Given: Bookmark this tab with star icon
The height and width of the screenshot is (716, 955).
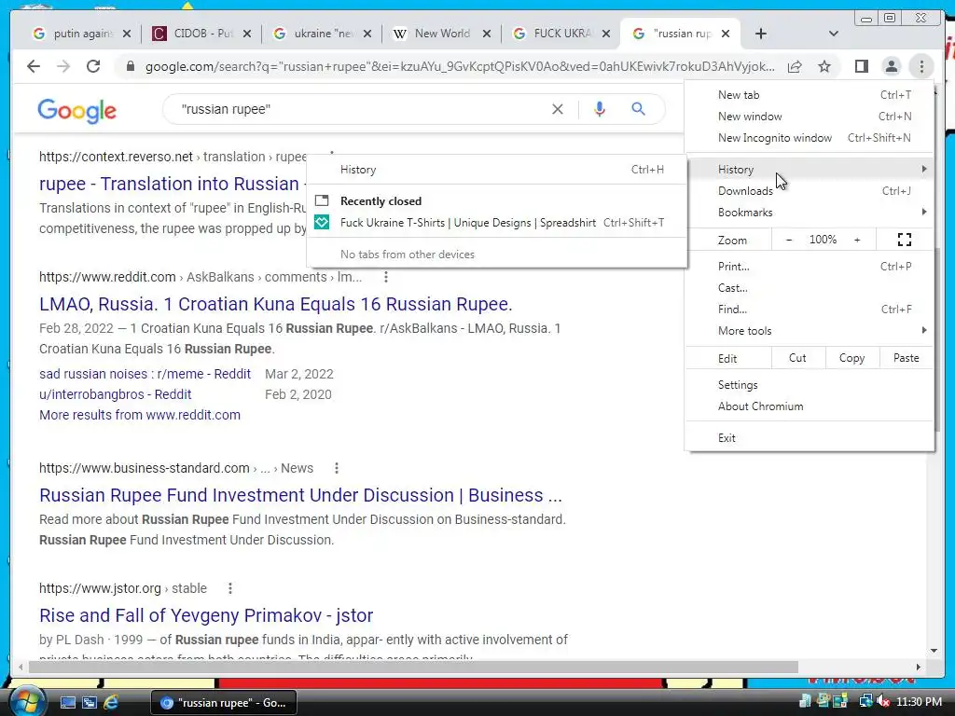Looking at the screenshot, I should 824,66.
